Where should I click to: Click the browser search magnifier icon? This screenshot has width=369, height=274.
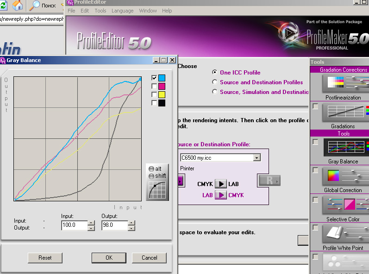pos(35,6)
